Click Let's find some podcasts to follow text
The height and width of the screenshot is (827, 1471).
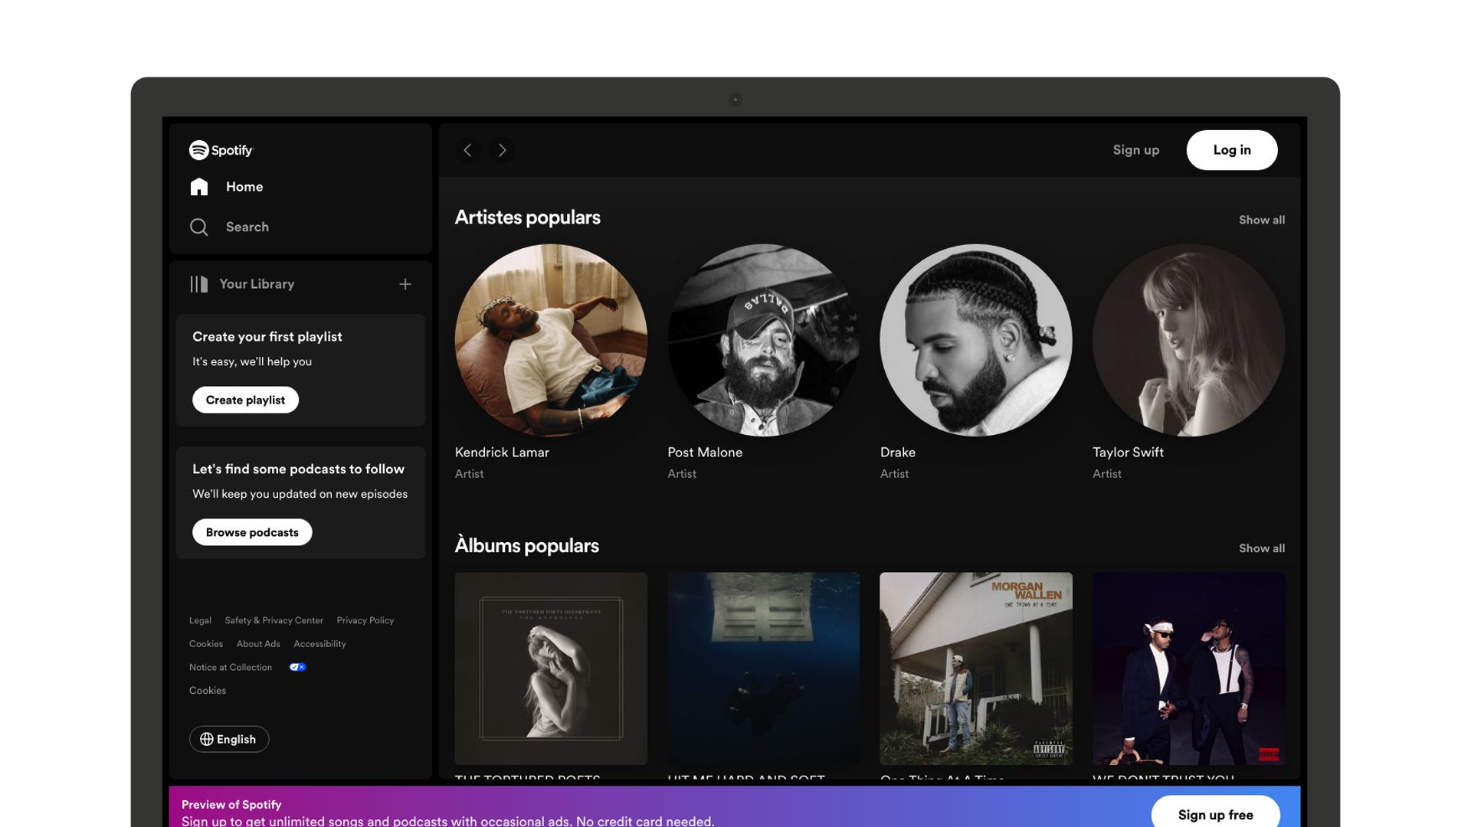point(298,469)
